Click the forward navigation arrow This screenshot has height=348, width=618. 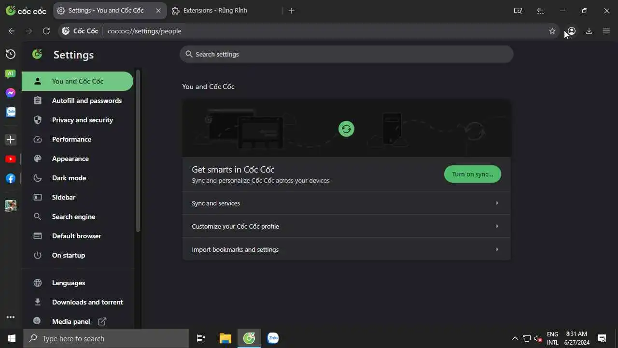pos(29,31)
